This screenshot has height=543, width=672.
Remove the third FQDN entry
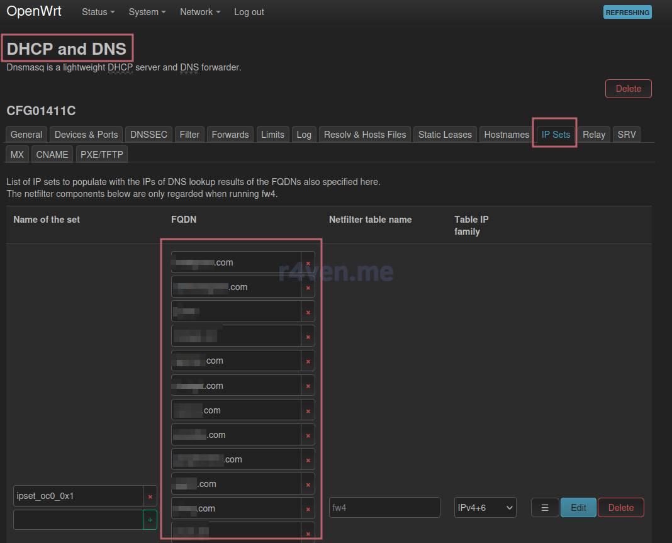coord(308,312)
